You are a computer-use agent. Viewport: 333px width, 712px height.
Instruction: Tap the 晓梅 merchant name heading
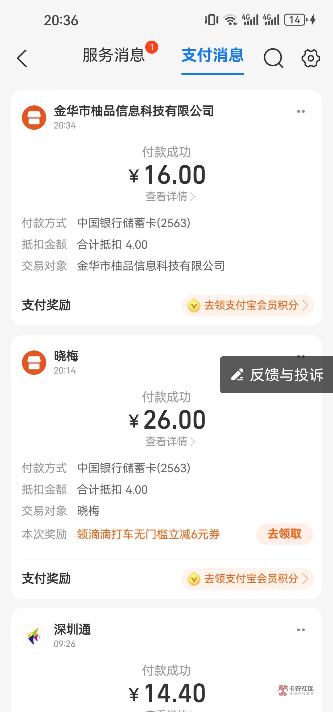click(x=66, y=356)
